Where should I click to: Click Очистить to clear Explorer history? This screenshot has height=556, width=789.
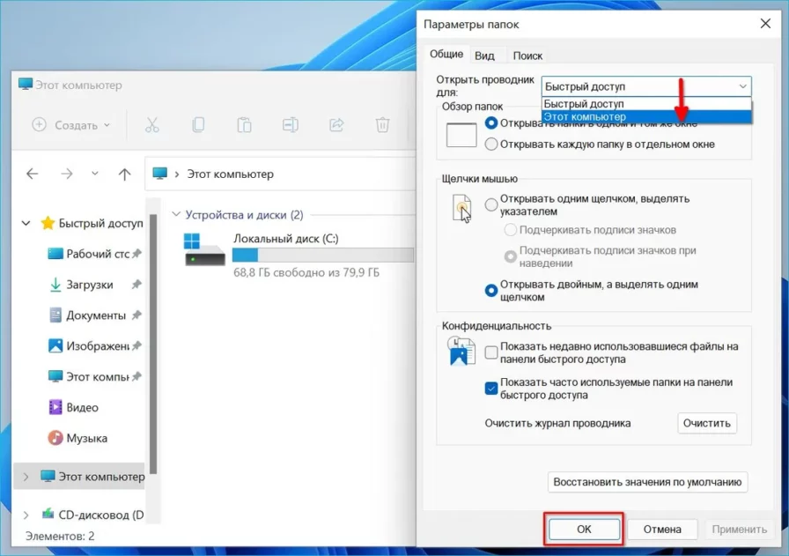tap(707, 423)
